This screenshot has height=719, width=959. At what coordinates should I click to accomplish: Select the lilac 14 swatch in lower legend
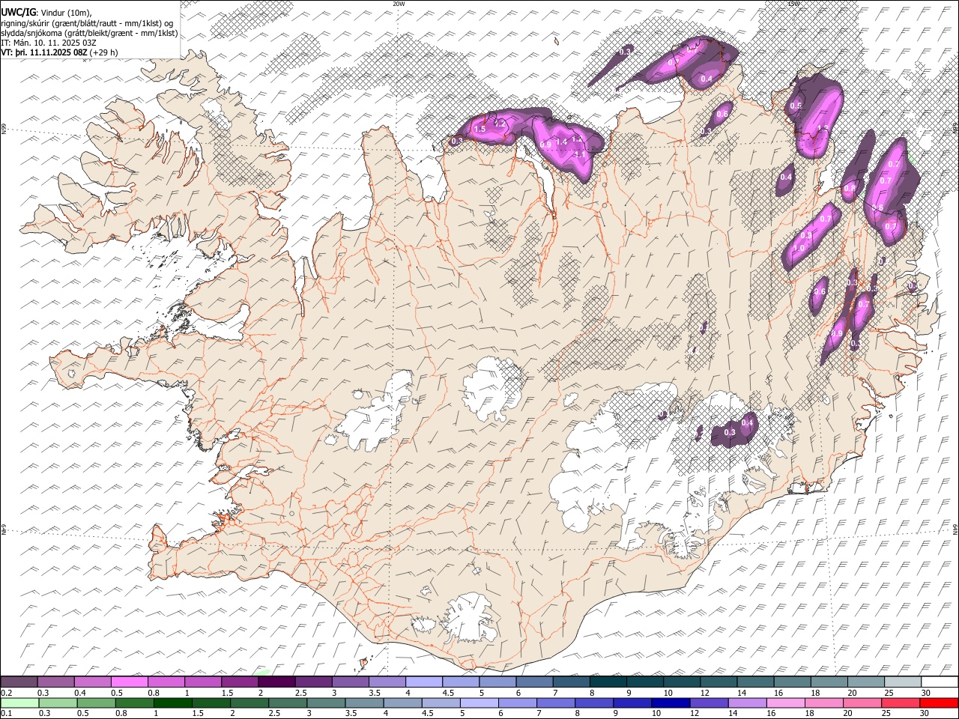point(746,703)
